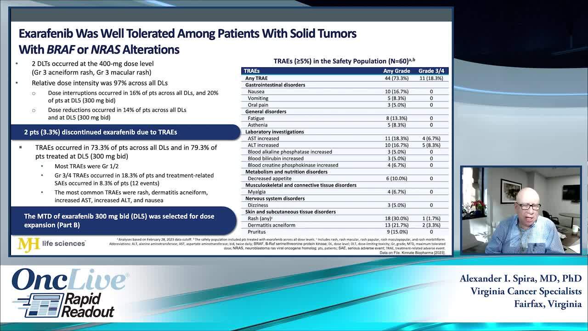
Task: Click the 'General disorders' section row
Action: coord(345,112)
